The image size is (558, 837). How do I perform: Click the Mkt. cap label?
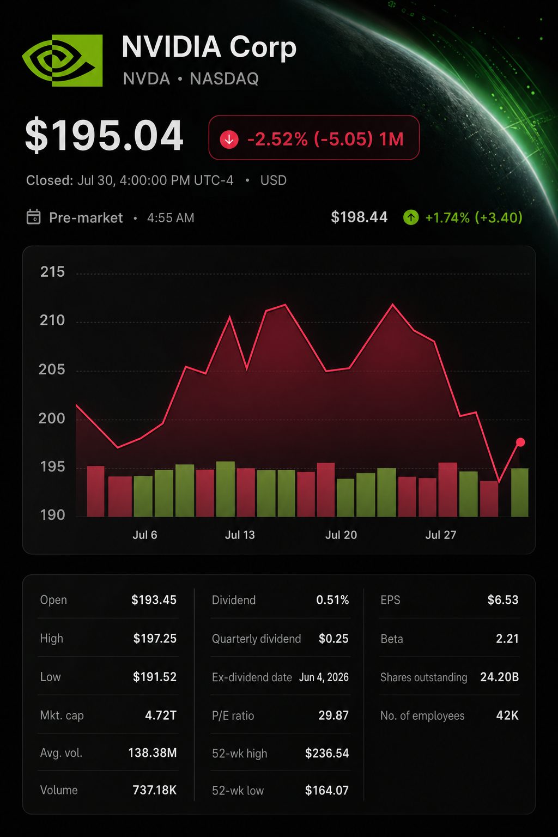coord(62,715)
